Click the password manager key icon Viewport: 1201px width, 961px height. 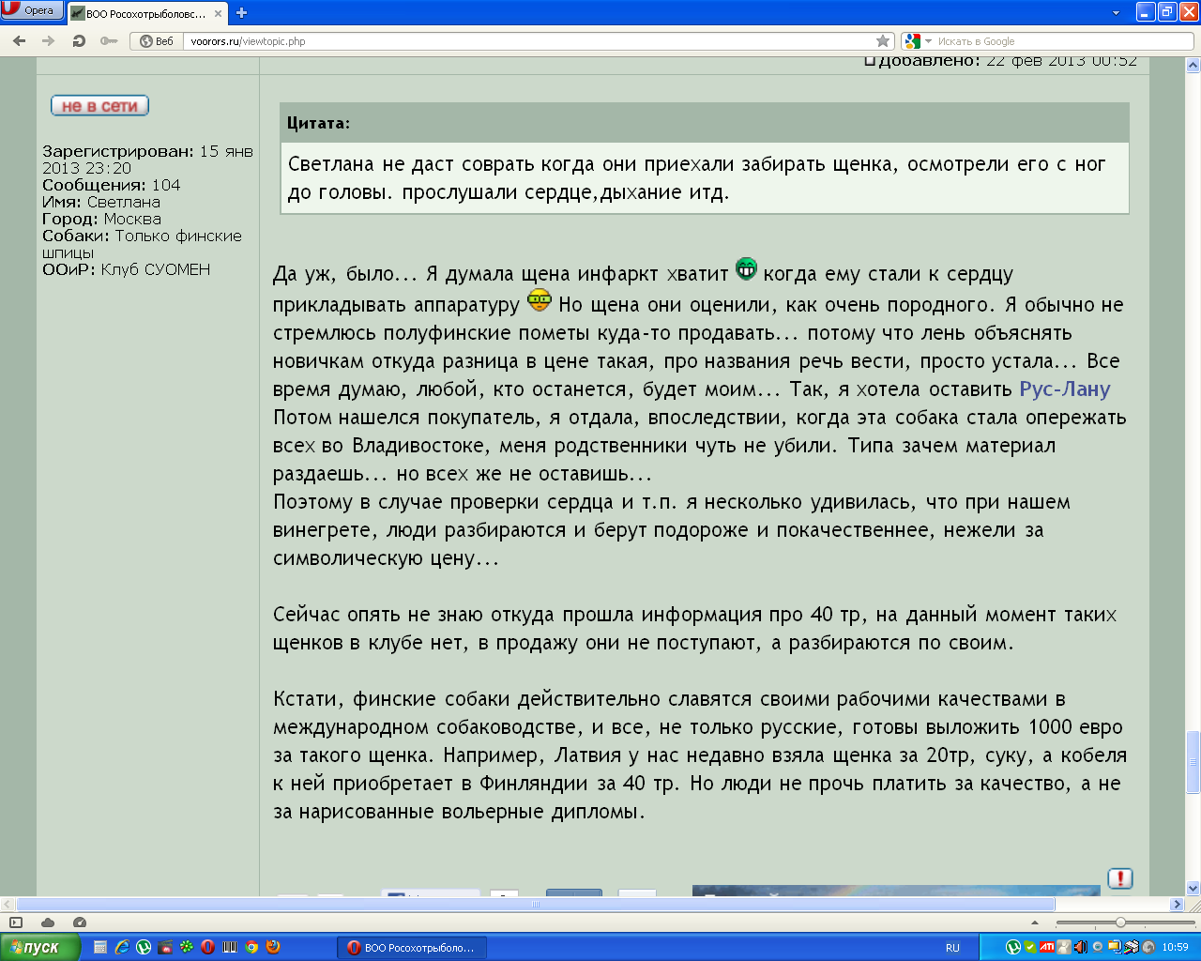[x=109, y=40]
